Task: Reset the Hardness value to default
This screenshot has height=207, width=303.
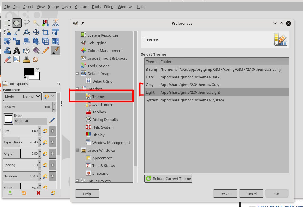Action: click(45, 177)
